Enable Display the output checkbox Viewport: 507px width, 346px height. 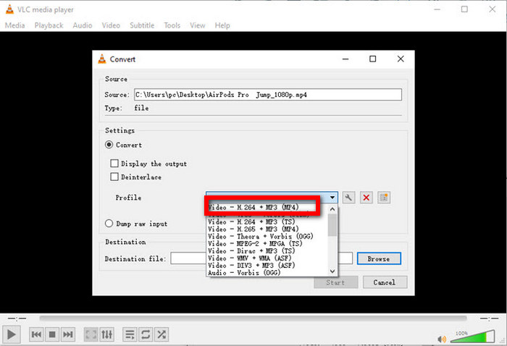point(114,163)
